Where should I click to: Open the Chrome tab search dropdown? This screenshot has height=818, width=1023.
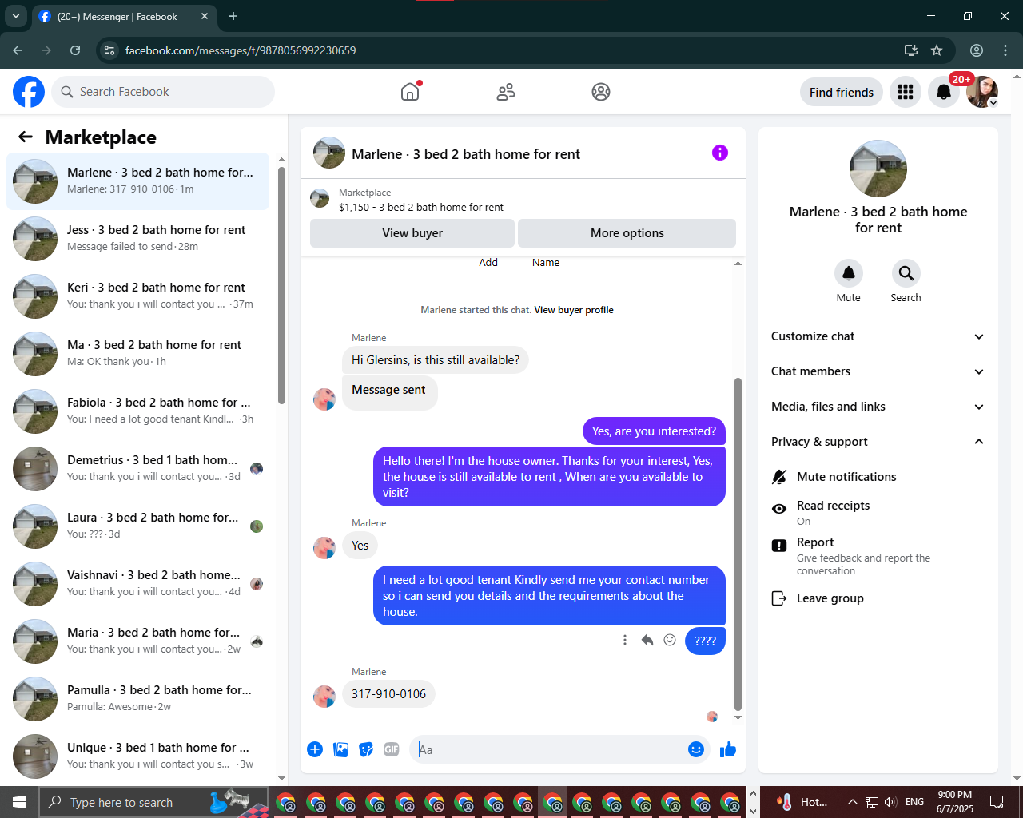16,16
